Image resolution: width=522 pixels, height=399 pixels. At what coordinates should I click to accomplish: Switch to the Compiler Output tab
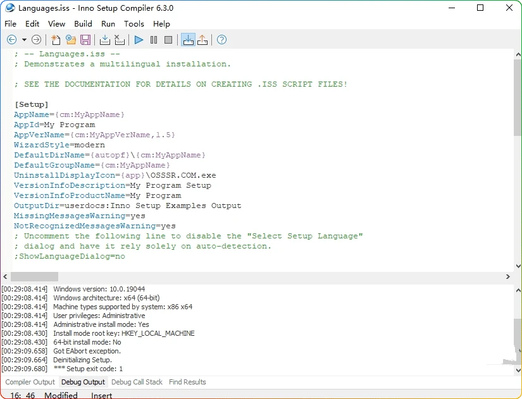(30, 382)
